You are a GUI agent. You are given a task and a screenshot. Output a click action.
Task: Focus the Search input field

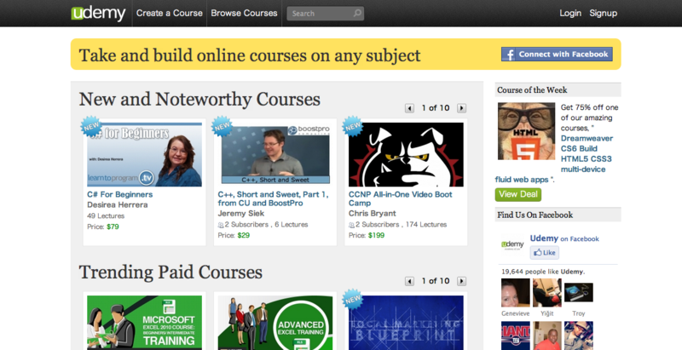(326, 14)
